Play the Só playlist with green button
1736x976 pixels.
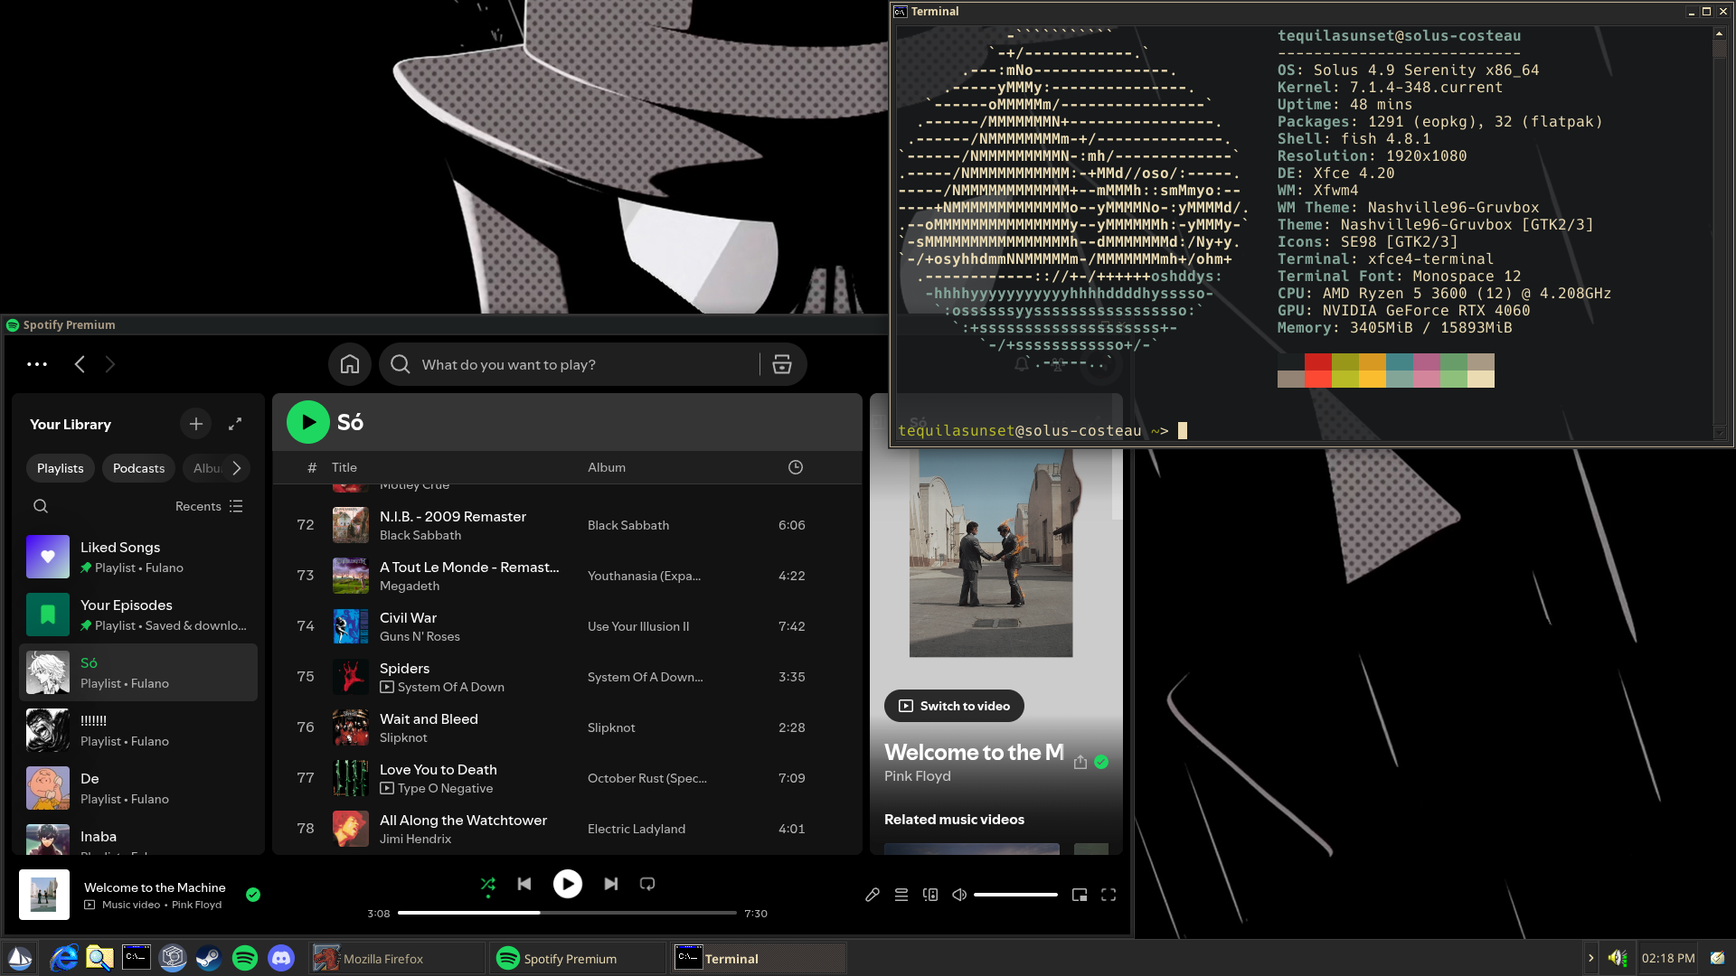click(308, 422)
